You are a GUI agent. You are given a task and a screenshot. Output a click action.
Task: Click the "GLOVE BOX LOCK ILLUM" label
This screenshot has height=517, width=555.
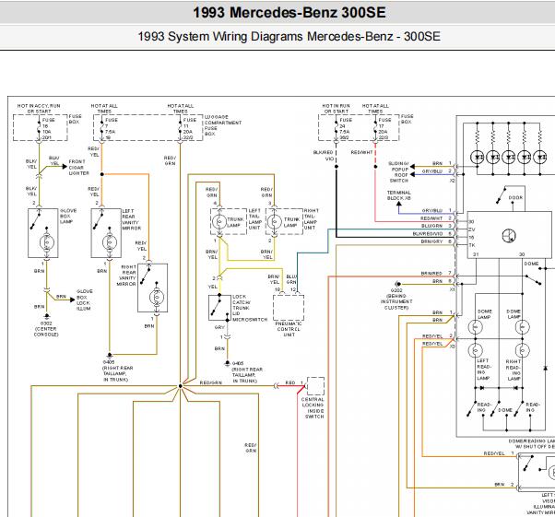pyautogui.click(x=84, y=300)
